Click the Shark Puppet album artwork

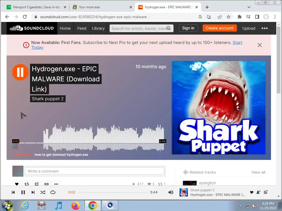point(218,108)
